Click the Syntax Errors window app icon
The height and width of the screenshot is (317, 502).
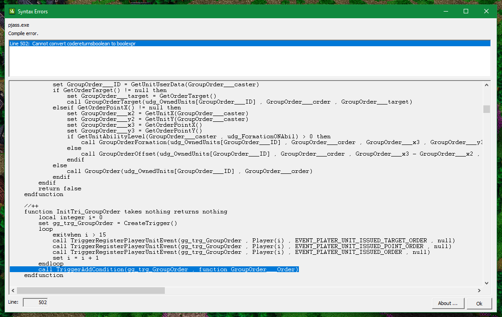coord(12,11)
